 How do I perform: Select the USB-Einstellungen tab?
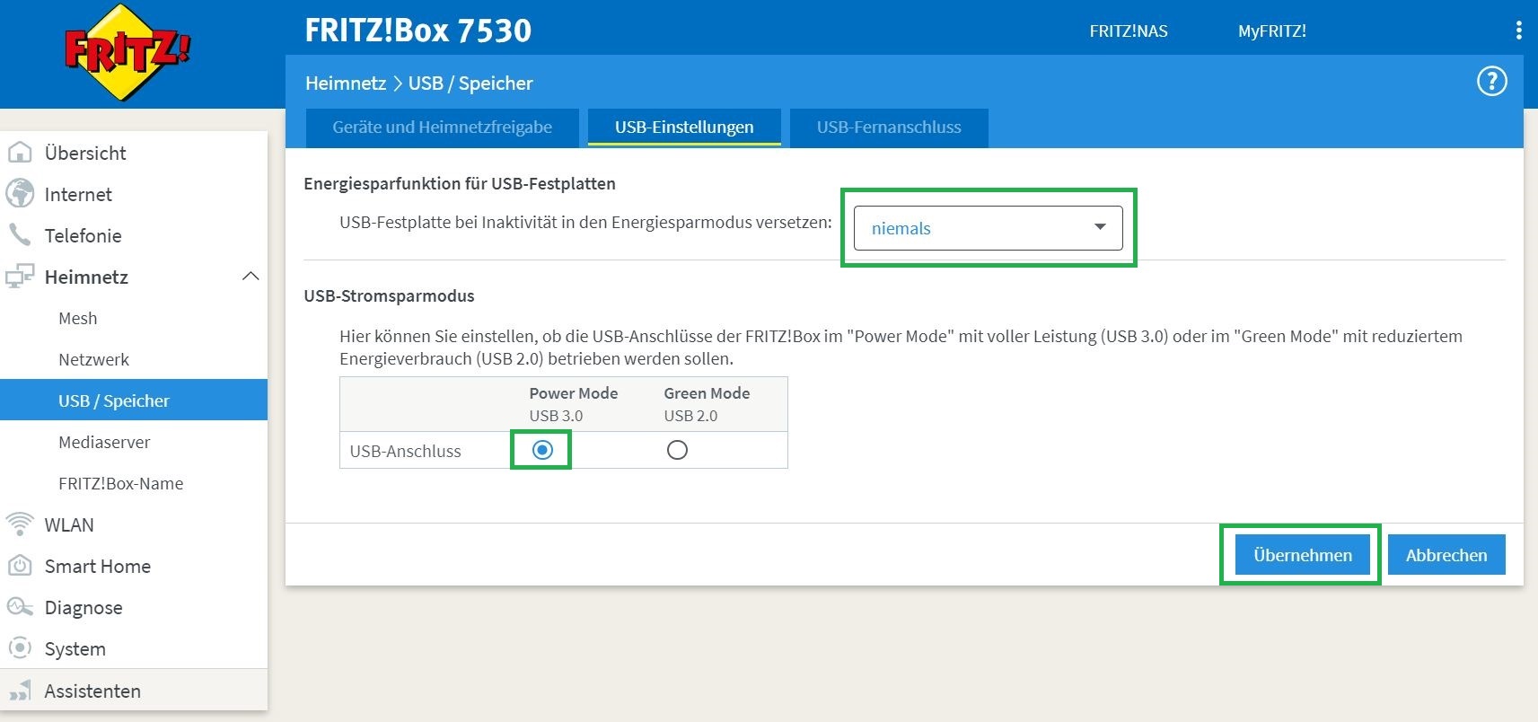tap(684, 128)
